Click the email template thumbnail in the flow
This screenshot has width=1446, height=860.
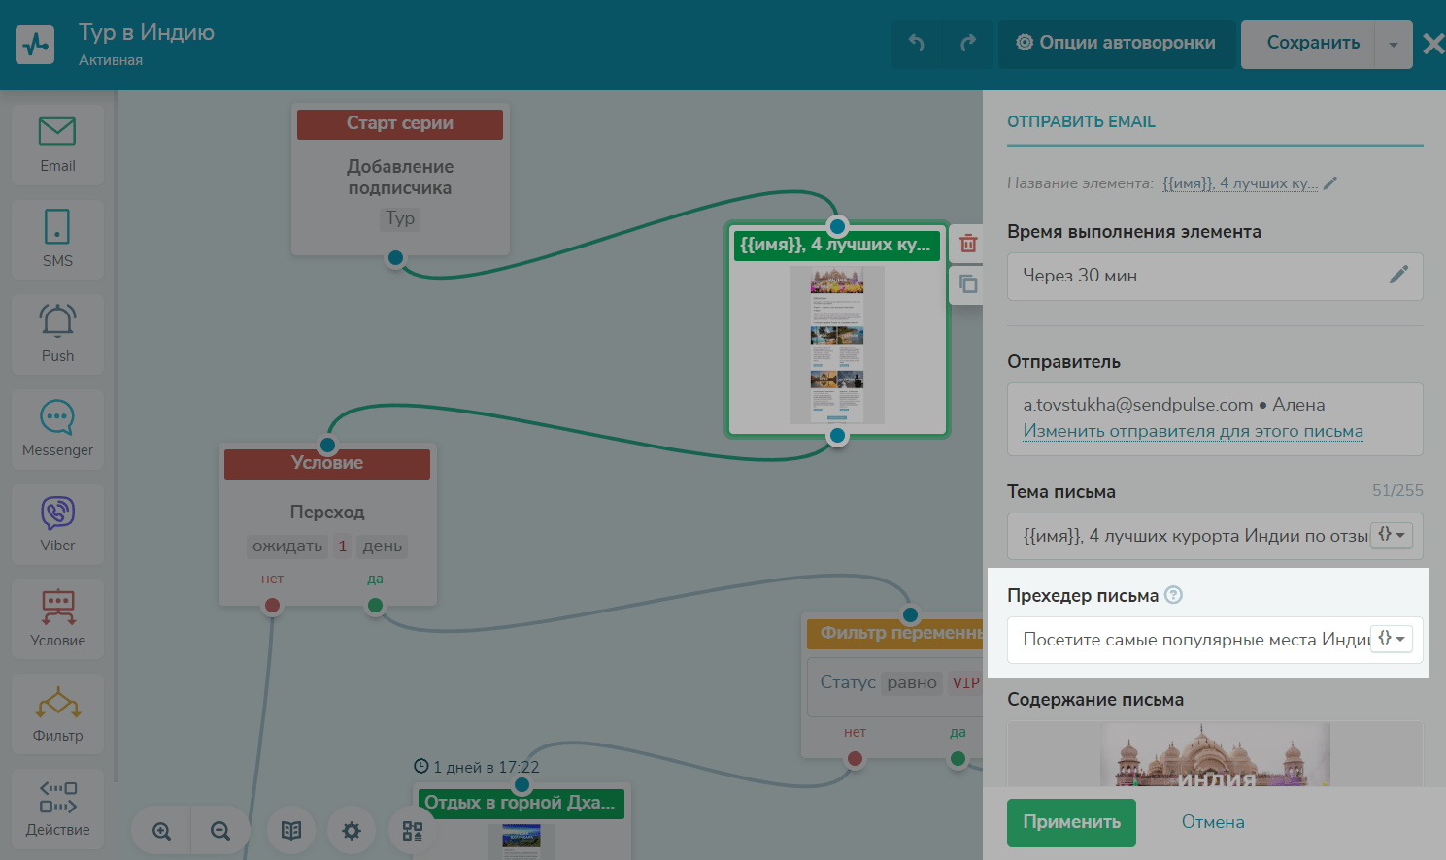[x=837, y=345]
